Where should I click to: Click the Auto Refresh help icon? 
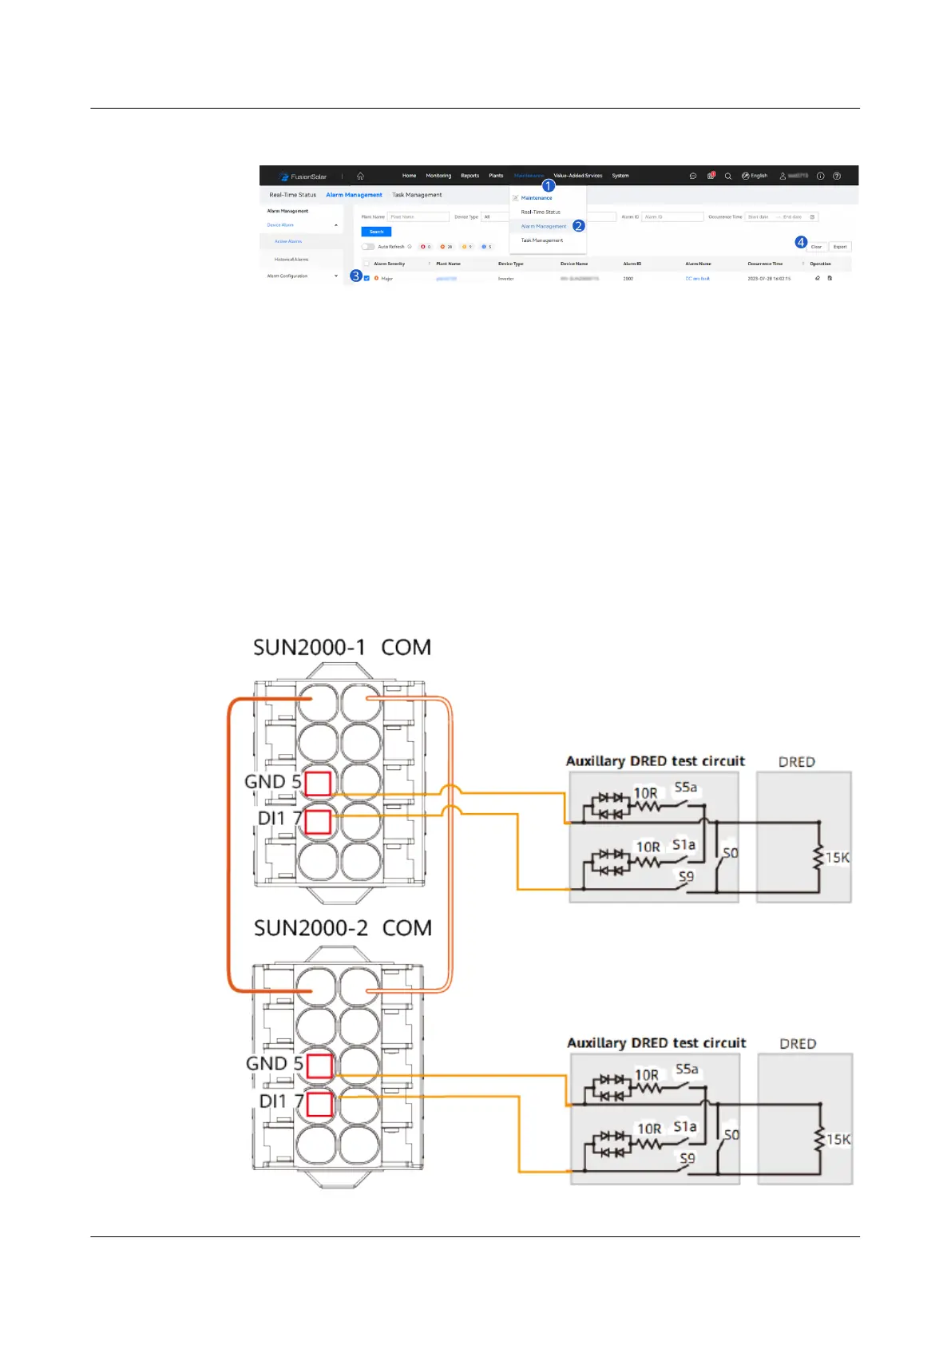pos(410,247)
